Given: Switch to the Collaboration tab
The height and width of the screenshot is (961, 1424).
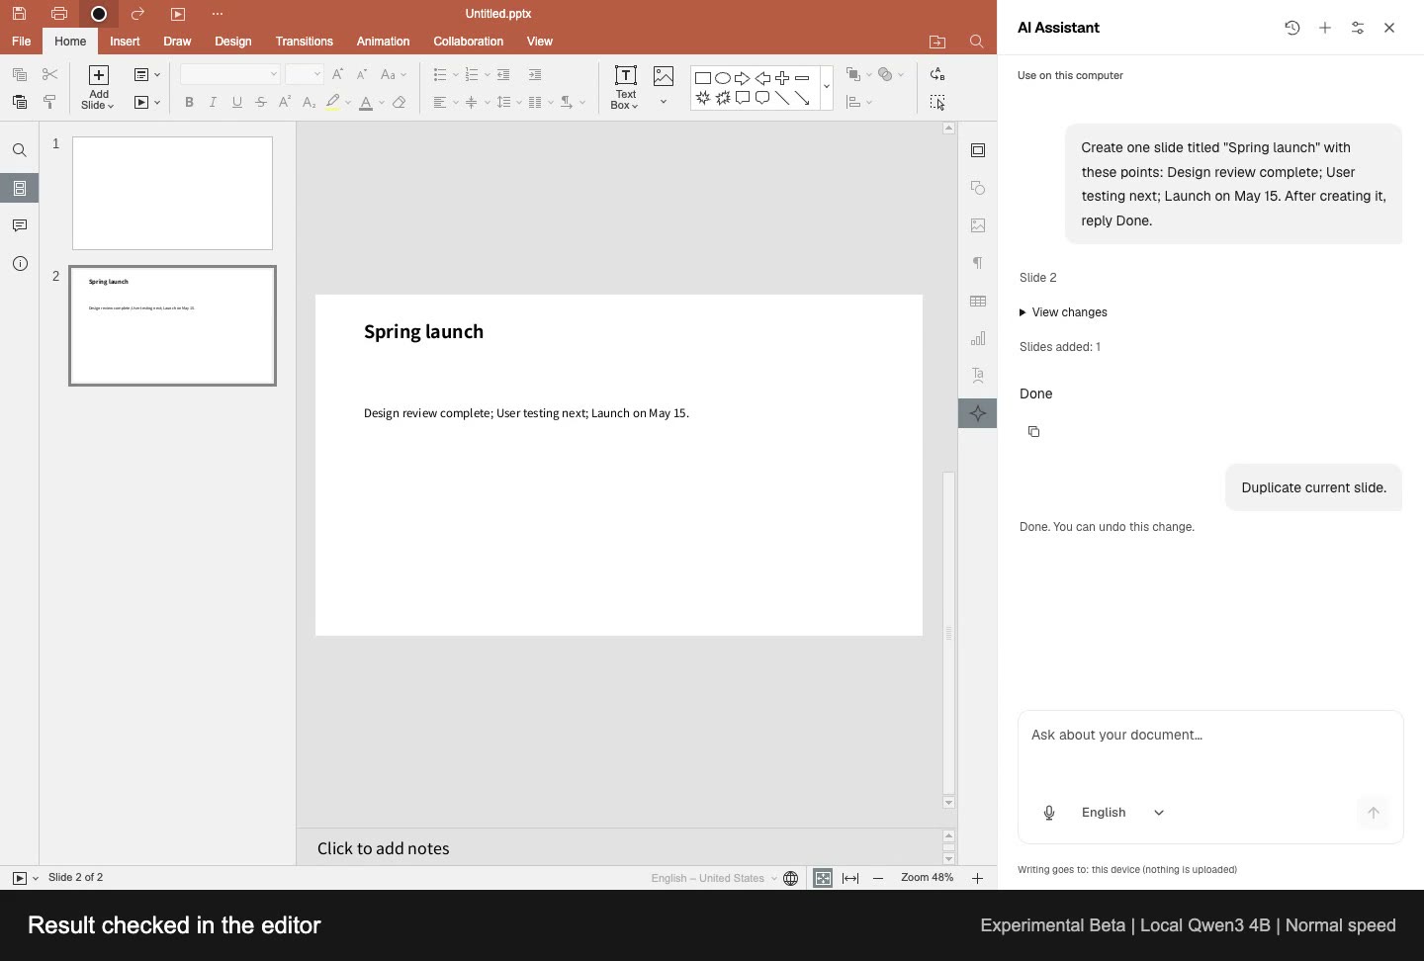Looking at the screenshot, I should [469, 42].
